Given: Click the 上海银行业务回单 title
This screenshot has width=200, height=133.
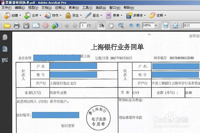Looking at the screenshot, I should 117,47.
